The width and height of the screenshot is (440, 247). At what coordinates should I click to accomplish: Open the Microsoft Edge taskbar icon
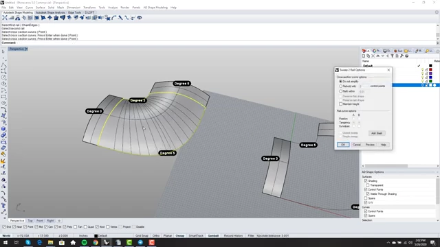tap(39, 242)
